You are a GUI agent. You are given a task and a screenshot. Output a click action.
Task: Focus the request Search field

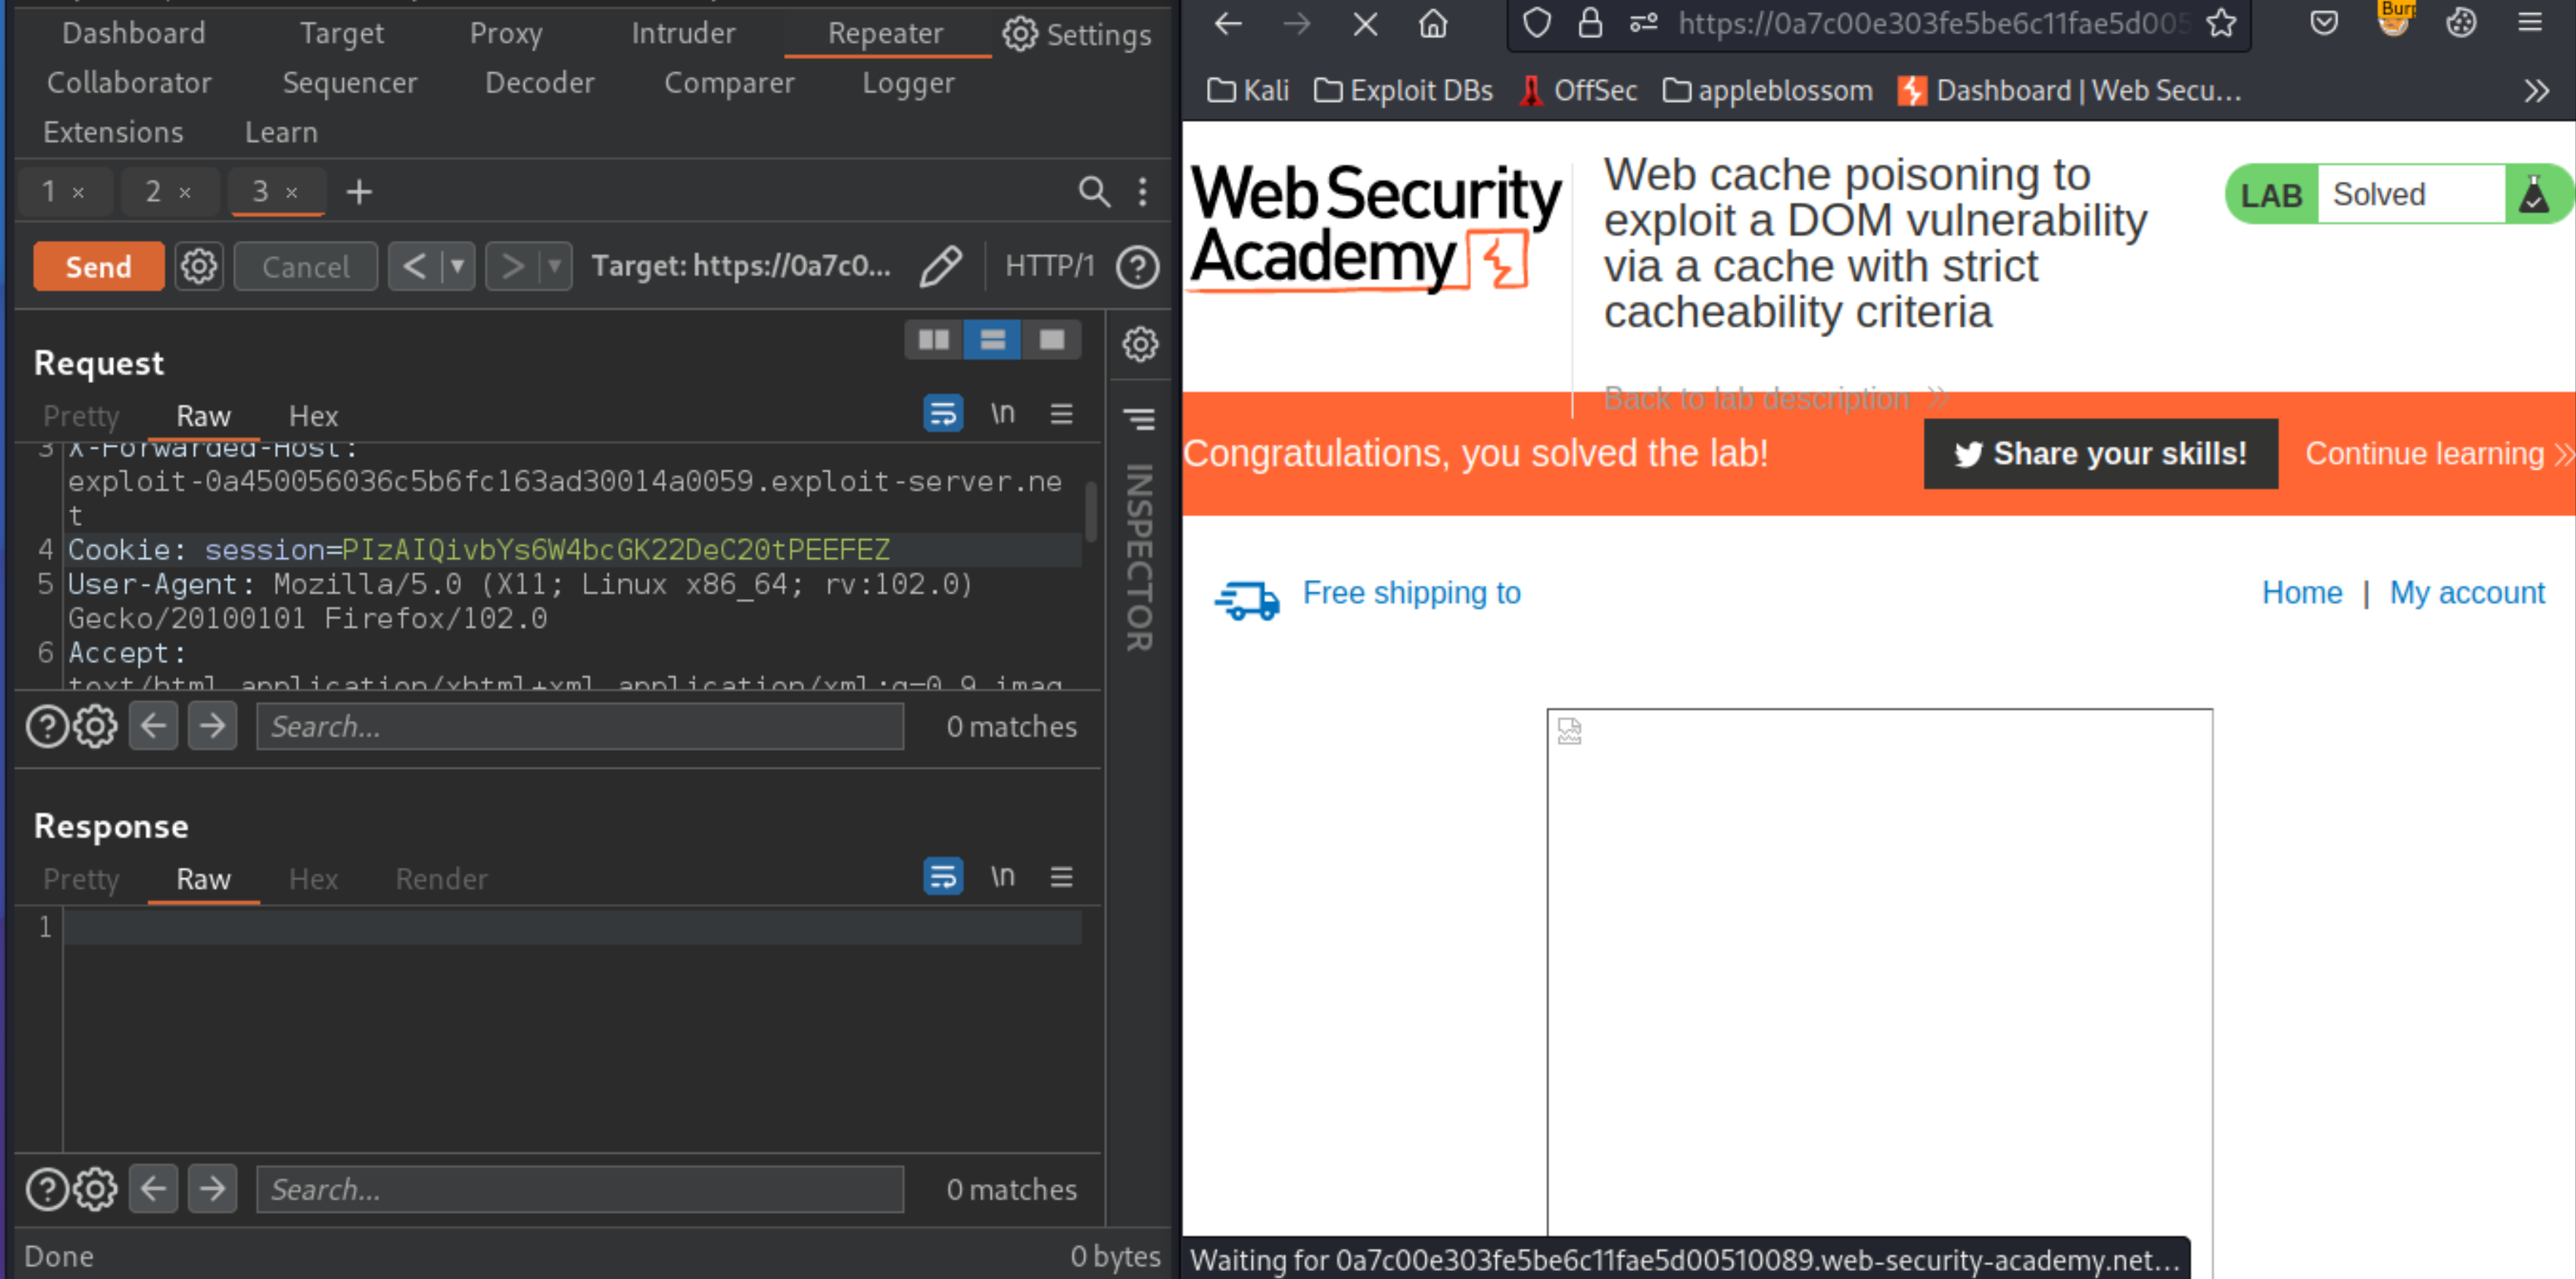point(580,727)
